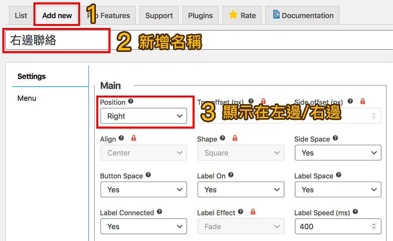Screen dimensions: 393x241
Task: Click the lock icon next to Label Effect
Action: [x=253, y=212]
